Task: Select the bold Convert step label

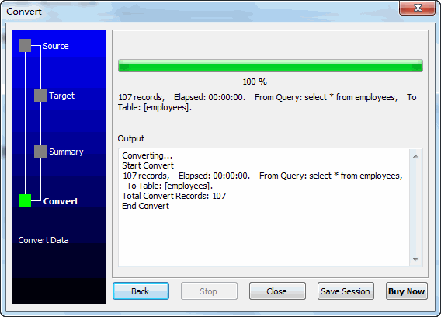Action: [61, 201]
